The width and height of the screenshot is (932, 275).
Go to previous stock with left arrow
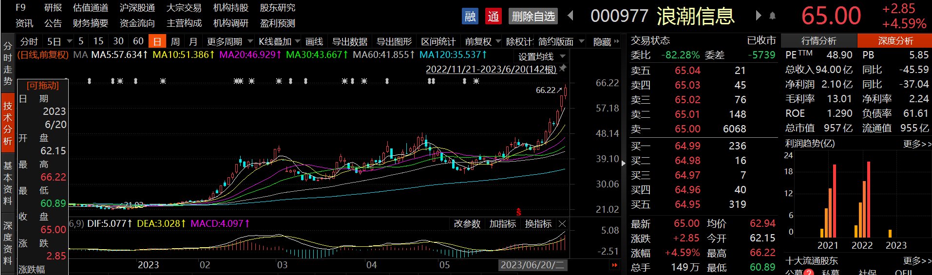click(571, 16)
